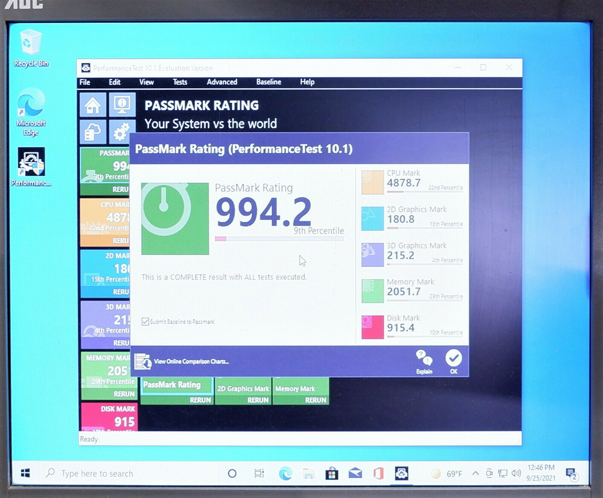This screenshot has height=498, width=603.
Task: Open Microsoft Store from taskbar
Action: click(x=332, y=474)
